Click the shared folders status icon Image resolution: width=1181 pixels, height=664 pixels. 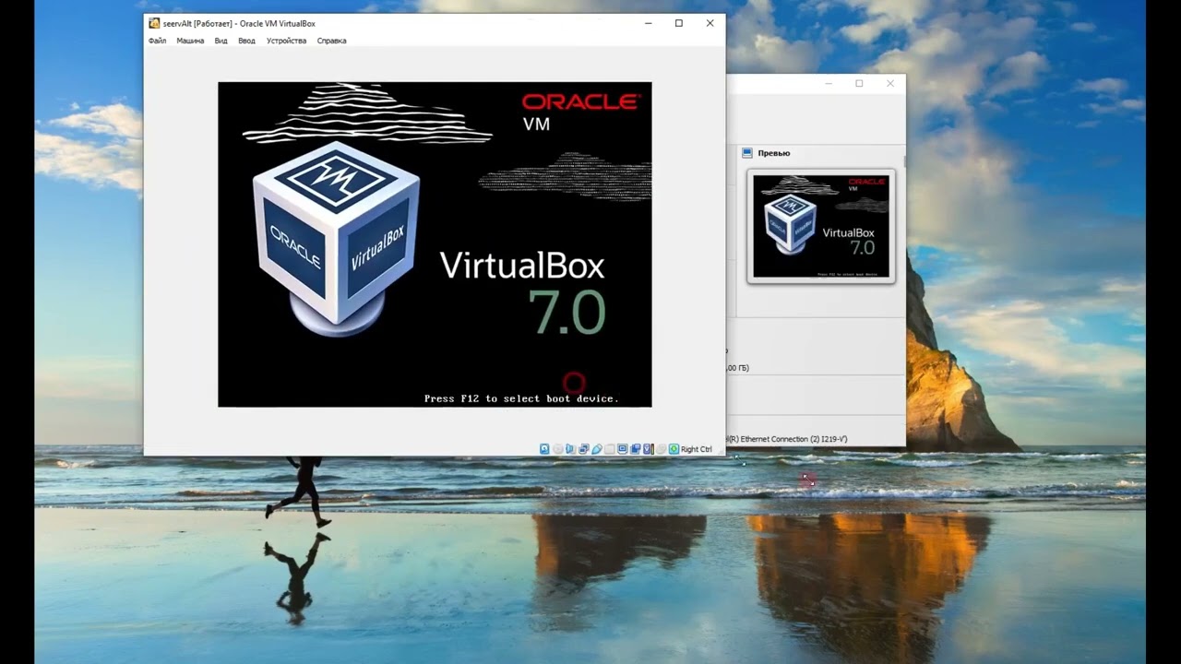[610, 449]
